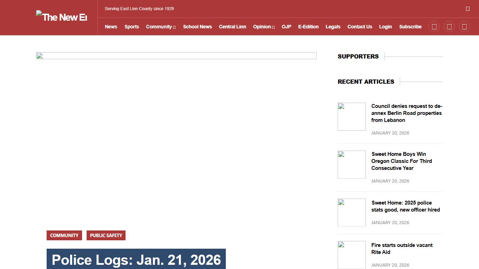Go to School News
Viewport: 479px width, 269px height.
click(x=197, y=27)
